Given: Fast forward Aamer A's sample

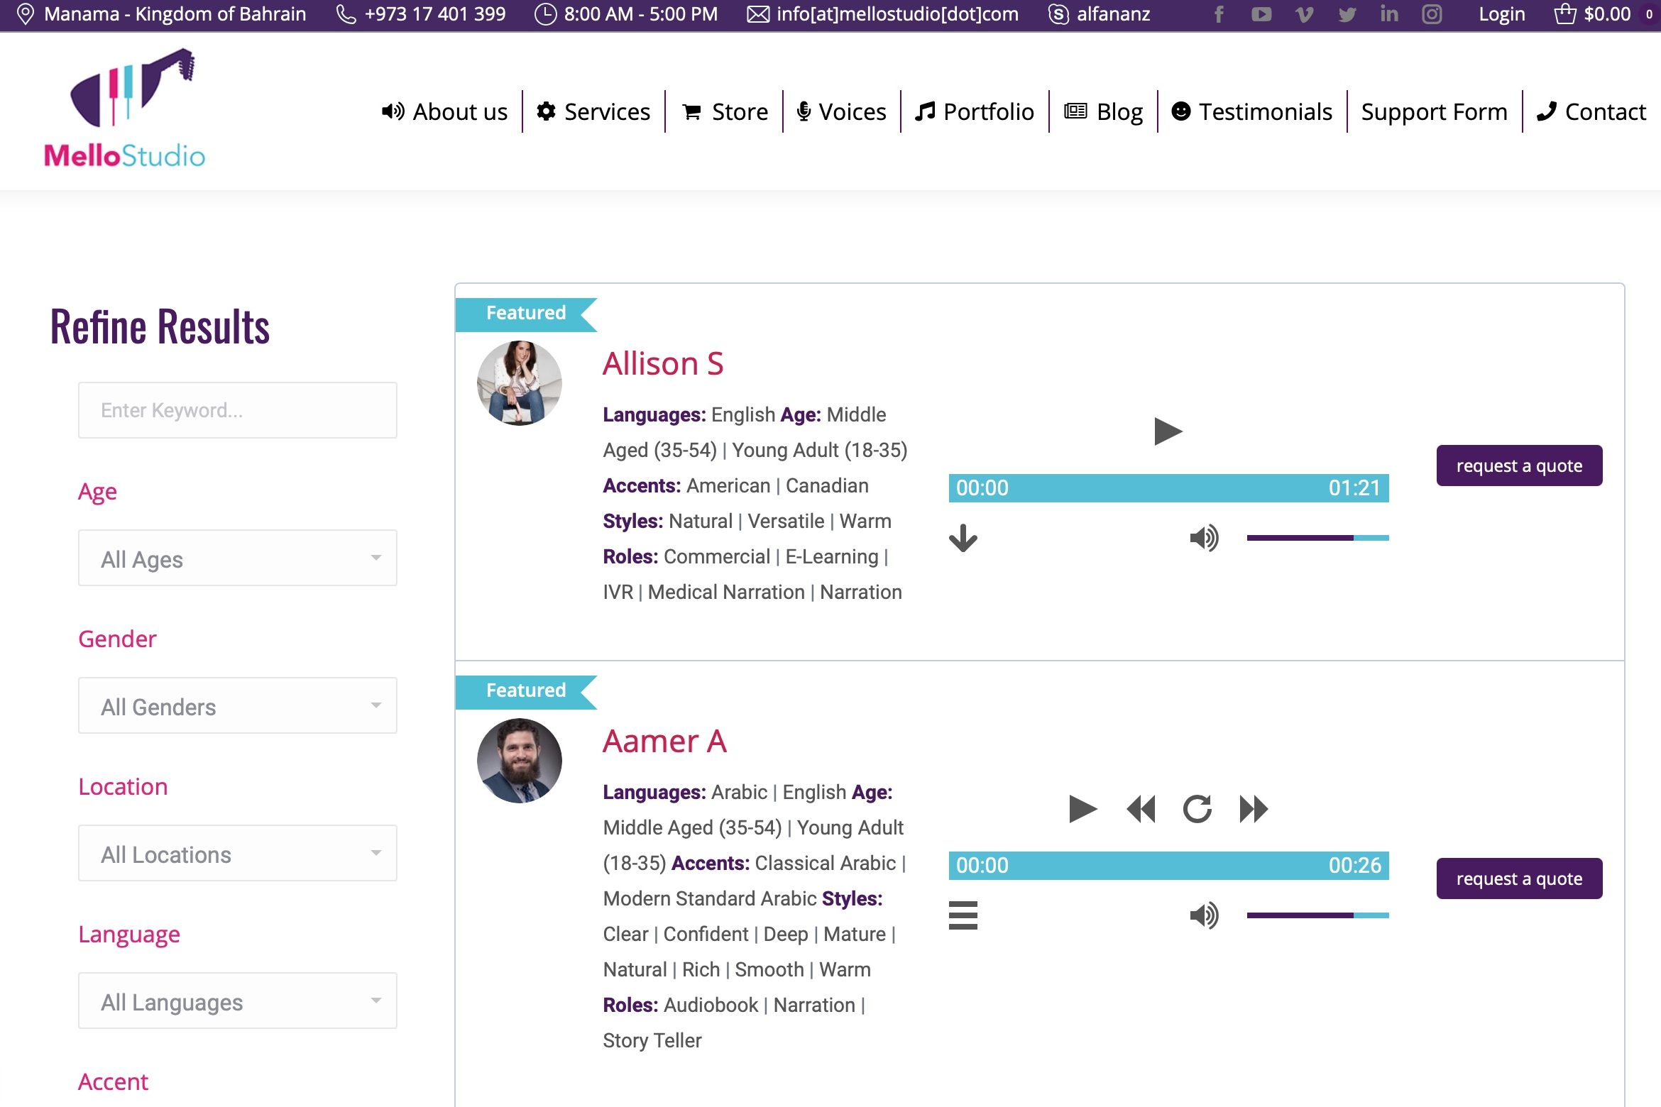Looking at the screenshot, I should [1254, 808].
